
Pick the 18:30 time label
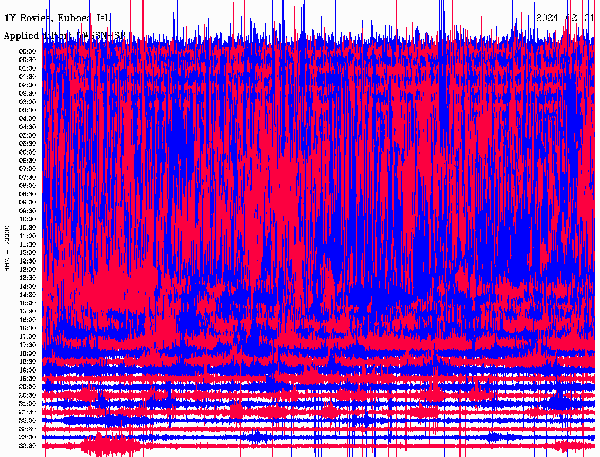click(x=28, y=362)
